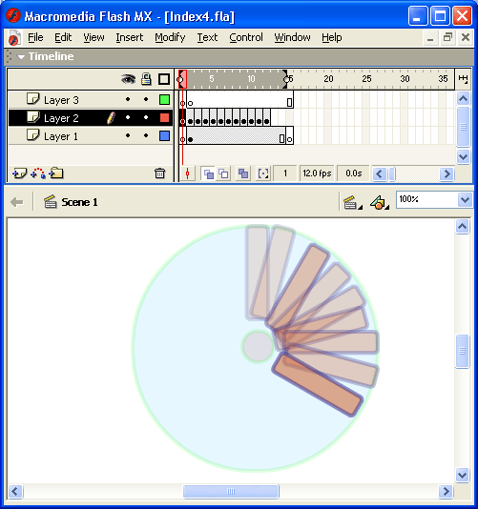This screenshot has height=509, width=478.
Task: Delete layer with trash icon
Action: pos(159,173)
